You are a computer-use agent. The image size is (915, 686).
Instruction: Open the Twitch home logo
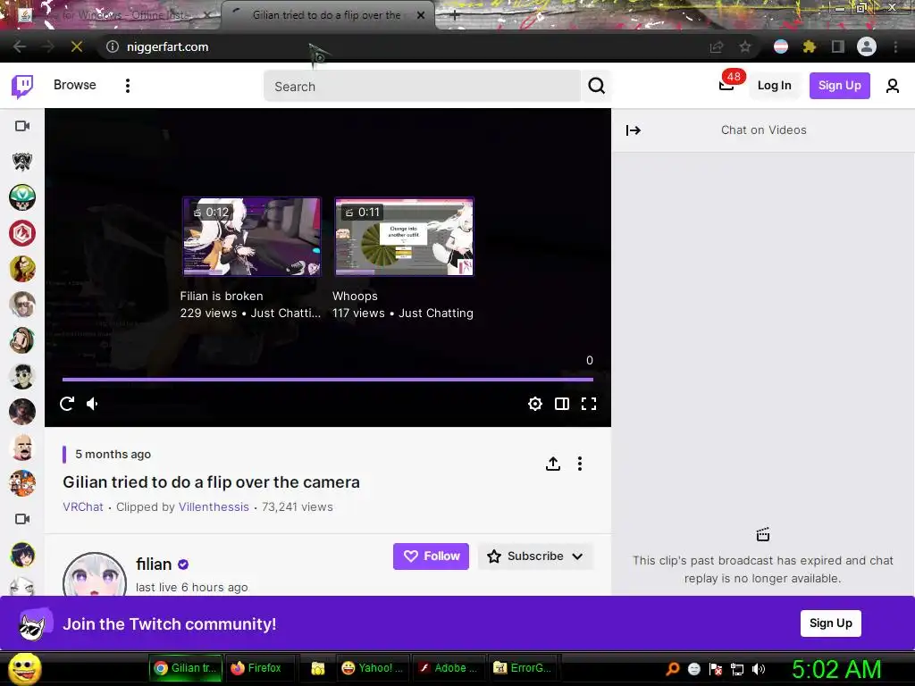tap(22, 86)
